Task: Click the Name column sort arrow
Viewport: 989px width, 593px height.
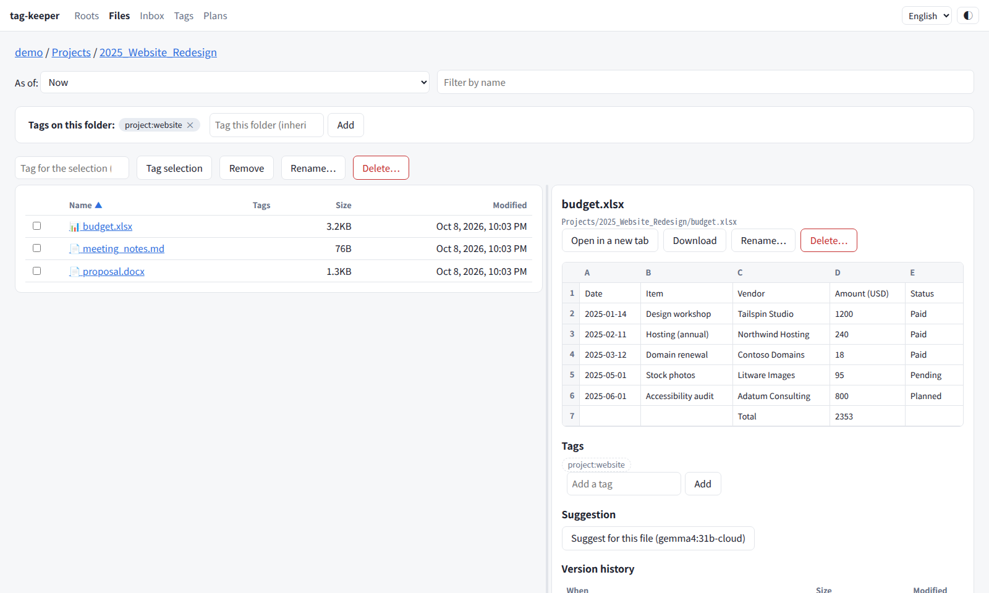Action: pos(98,205)
